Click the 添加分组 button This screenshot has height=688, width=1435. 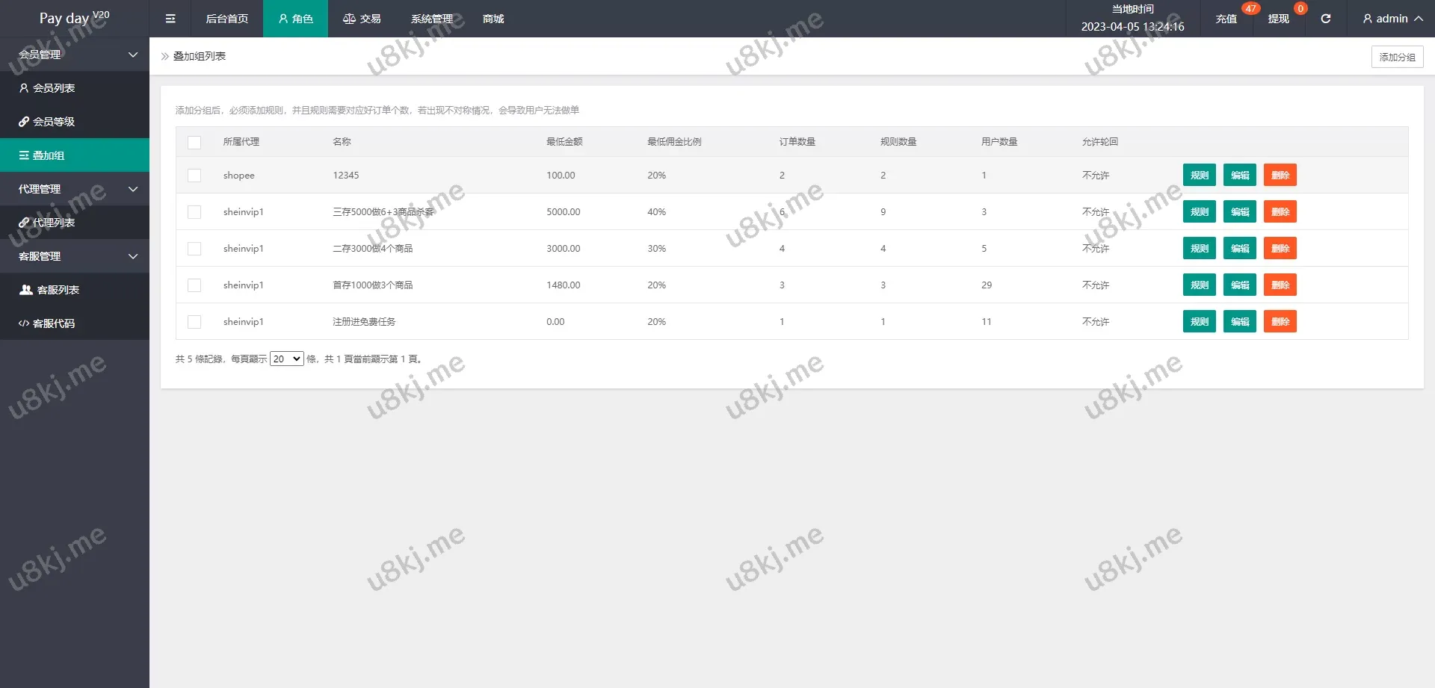pyautogui.click(x=1397, y=57)
